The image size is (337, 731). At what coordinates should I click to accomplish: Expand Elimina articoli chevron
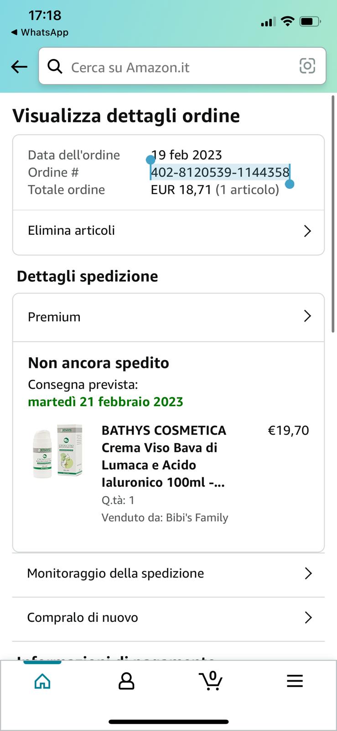[x=307, y=231]
